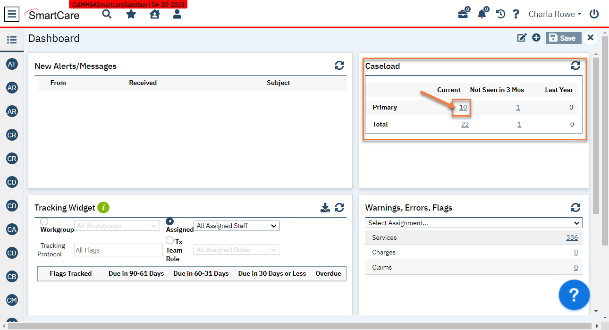This screenshot has height=330, width=609.
Task: Open the search magnifier tool
Action: coord(107,14)
